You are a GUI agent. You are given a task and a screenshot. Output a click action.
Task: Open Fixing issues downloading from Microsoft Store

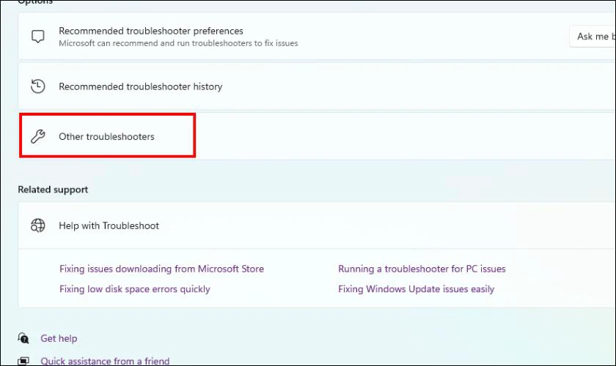click(161, 269)
